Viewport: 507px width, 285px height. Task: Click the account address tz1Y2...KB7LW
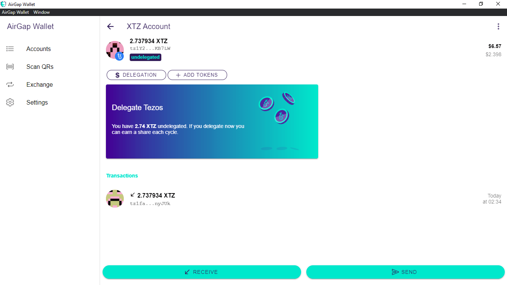tap(150, 49)
